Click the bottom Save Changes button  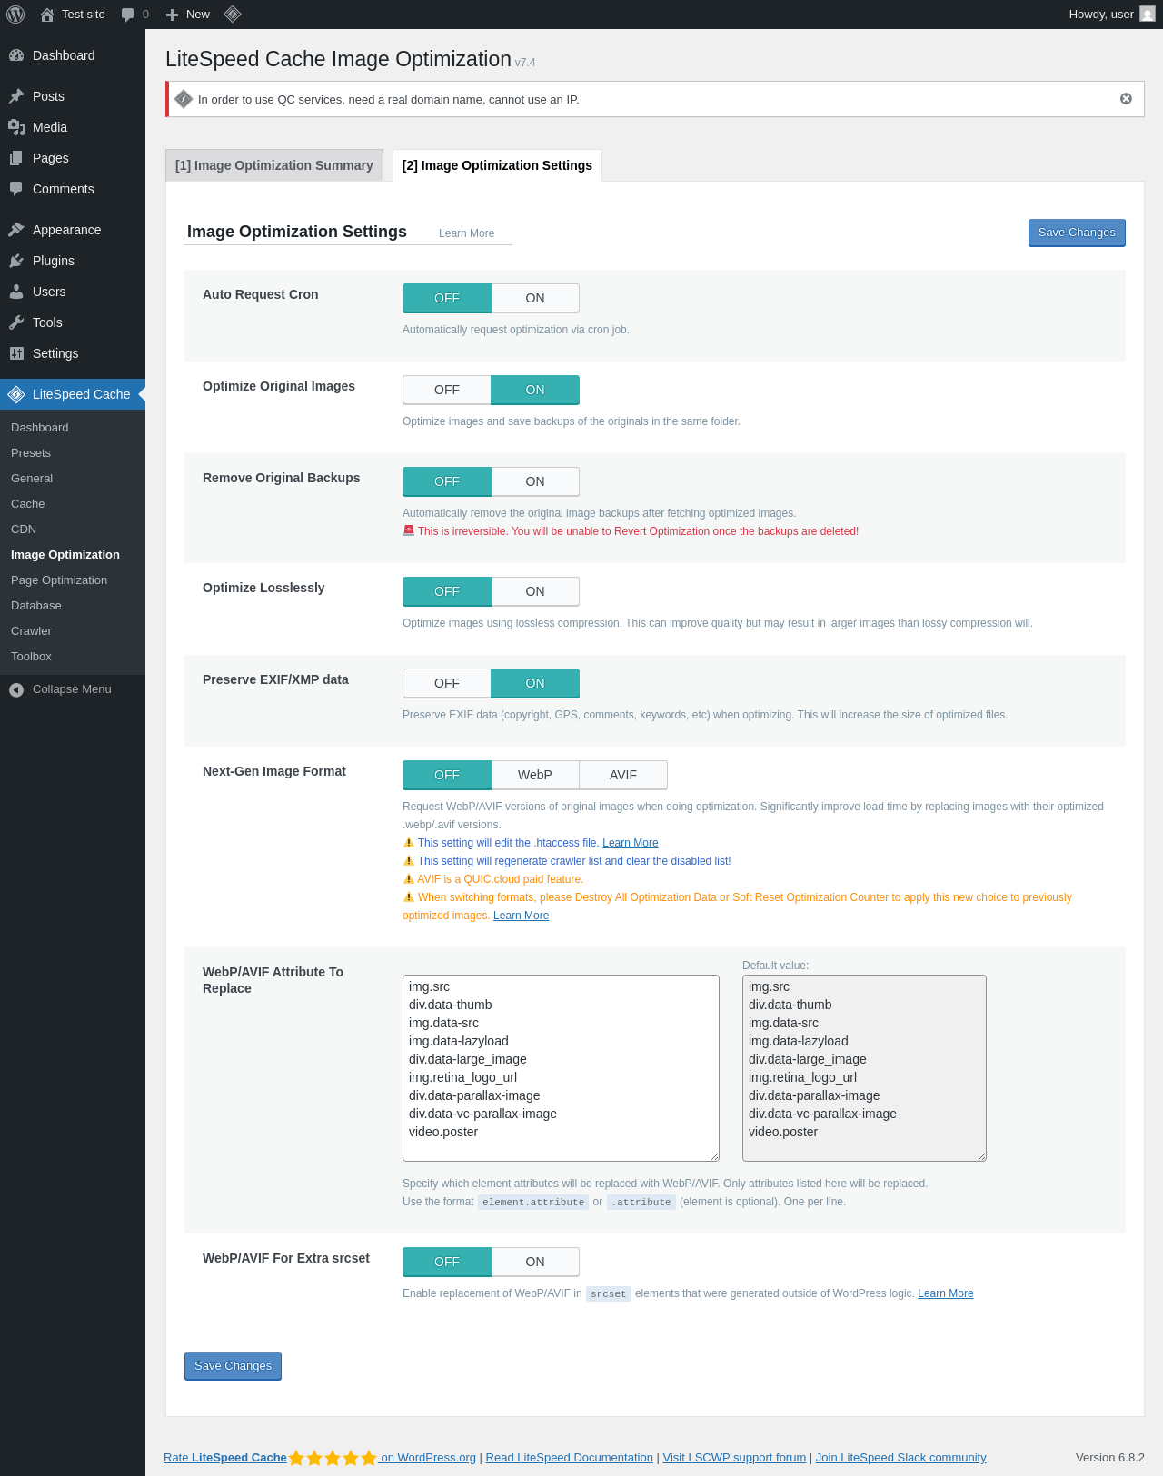pos(233,1366)
